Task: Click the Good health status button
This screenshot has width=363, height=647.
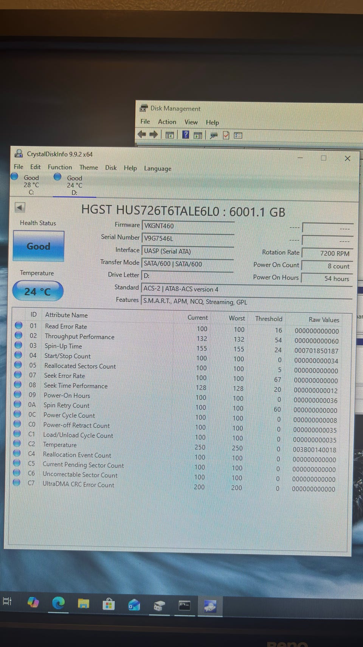Action: pos(39,246)
